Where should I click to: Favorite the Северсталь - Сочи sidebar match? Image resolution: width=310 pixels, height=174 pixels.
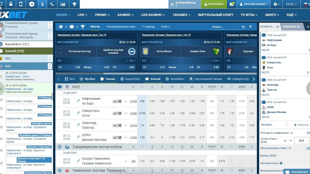pos(1,76)
